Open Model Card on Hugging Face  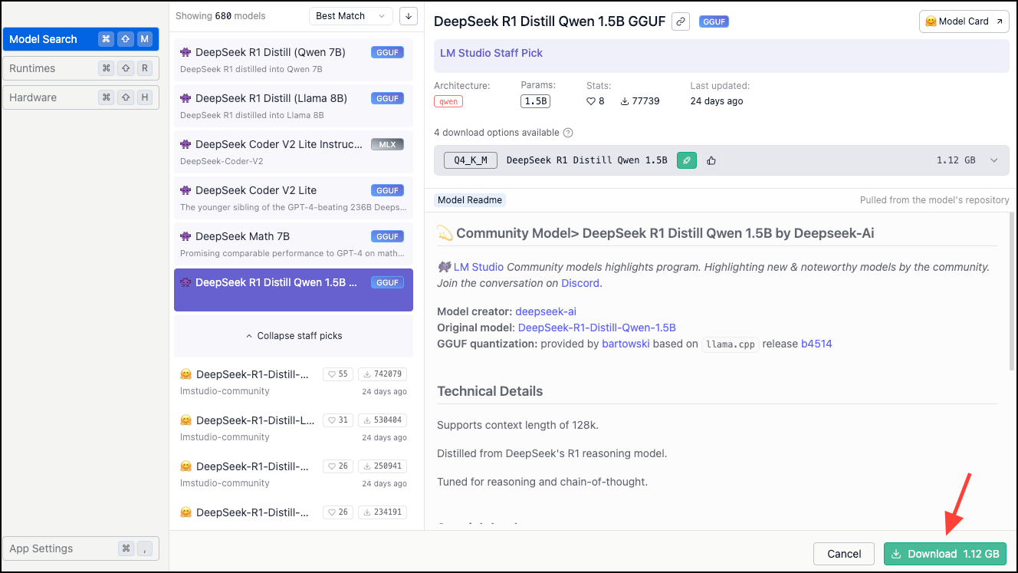pyautogui.click(x=964, y=21)
